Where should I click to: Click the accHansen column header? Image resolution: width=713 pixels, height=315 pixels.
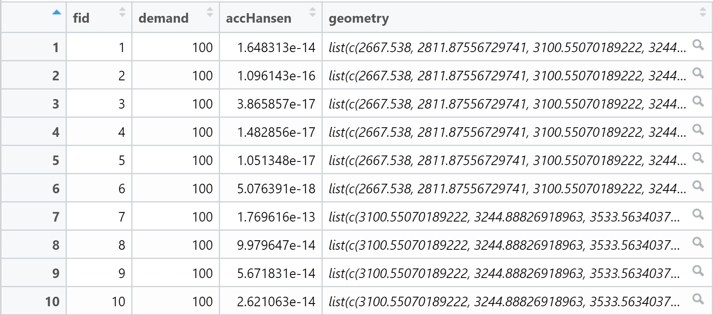click(259, 18)
